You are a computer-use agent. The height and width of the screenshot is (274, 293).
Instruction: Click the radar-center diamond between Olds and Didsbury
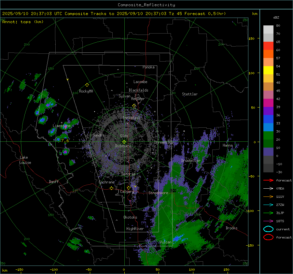124,142
